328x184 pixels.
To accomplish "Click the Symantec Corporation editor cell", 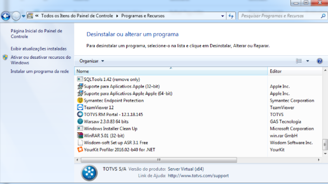I will (292, 100).
